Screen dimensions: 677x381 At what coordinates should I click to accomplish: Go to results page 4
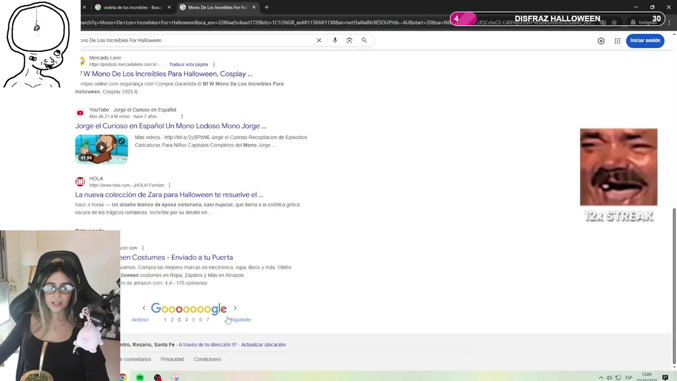[x=186, y=320]
